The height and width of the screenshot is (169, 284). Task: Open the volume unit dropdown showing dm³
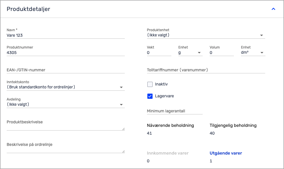(253, 53)
